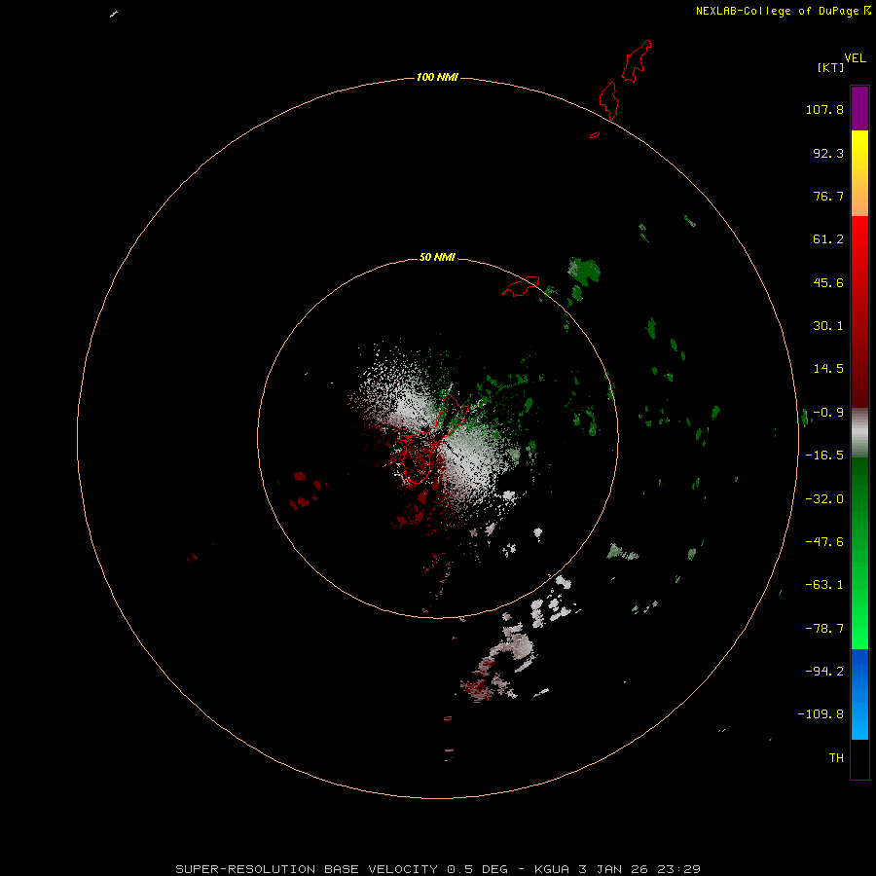Click the -32.0 legend value
The width and height of the screenshot is (876, 876).
click(x=824, y=499)
